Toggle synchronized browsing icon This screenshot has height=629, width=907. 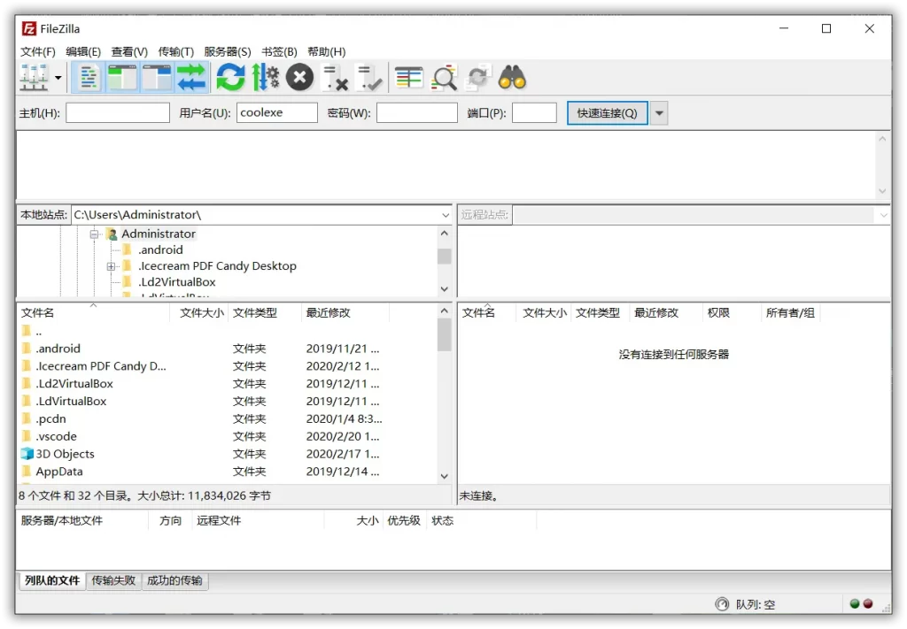[x=478, y=77]
